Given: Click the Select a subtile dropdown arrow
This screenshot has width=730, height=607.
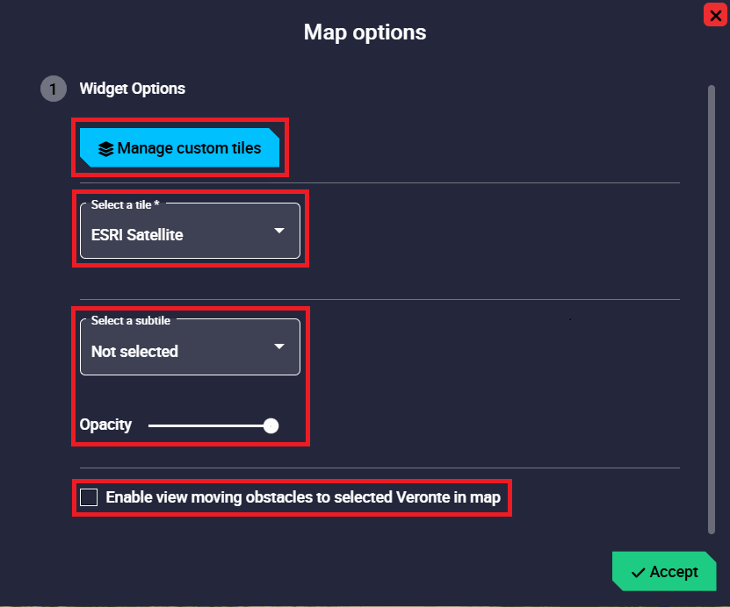Looking at the screenshot, I should [x=279, y=346].
